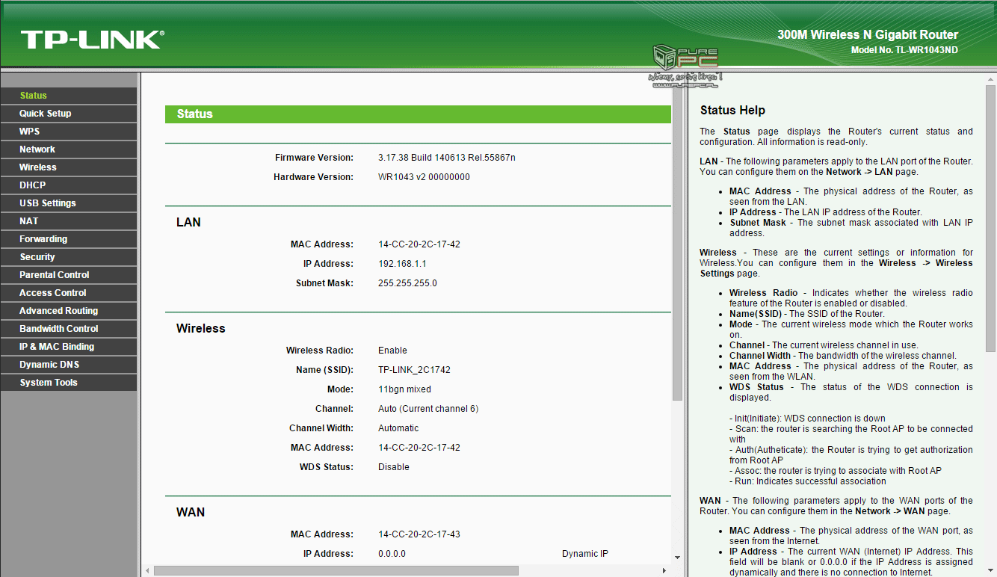Image resolution: width=997 pixels, height=577 pixels.
Task: Click wireless mode value 11bgn mixed
Action: 405,389
